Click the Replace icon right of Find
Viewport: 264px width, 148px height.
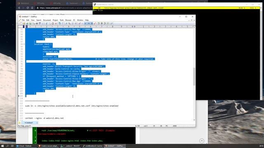(69, 23)
